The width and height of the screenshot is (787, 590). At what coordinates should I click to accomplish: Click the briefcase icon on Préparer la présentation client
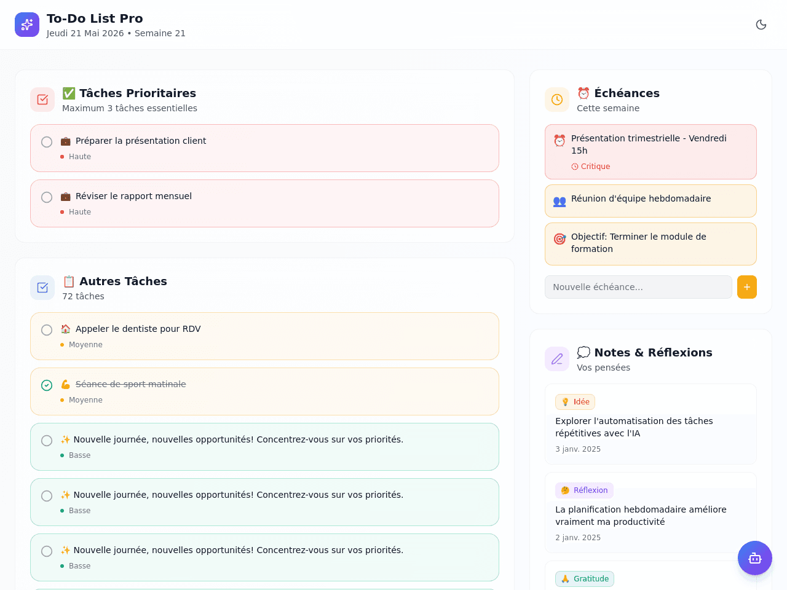pyautogui.click(x=66, y=141)
